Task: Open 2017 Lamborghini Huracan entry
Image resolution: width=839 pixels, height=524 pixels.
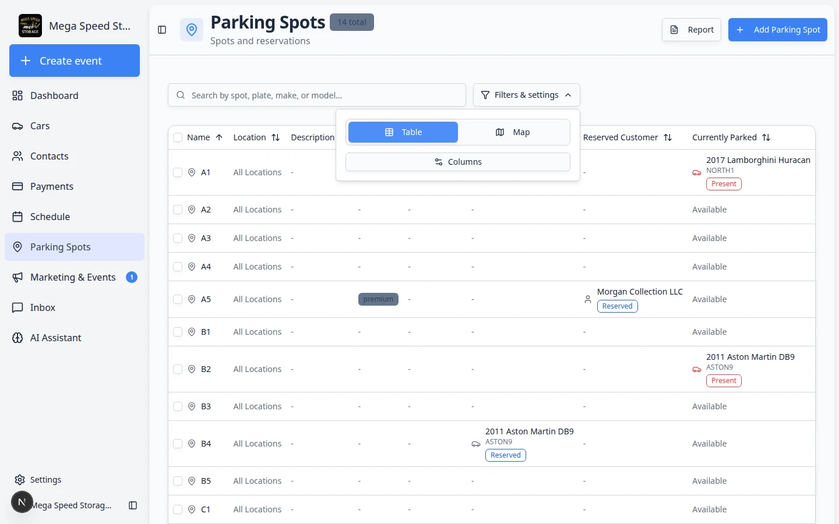Action: [x=758, y=160]
